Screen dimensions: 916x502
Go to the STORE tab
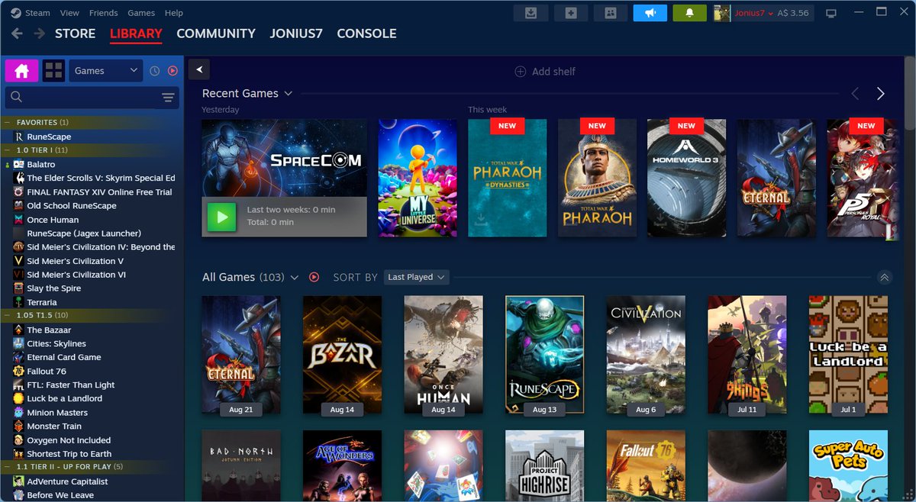click(75, 34)
